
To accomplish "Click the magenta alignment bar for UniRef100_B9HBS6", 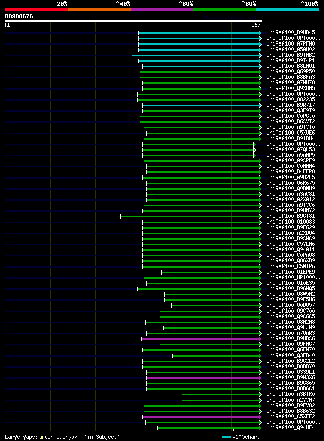I will [x=201, y=339].
